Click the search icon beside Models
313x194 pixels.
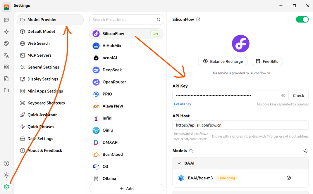[191, 151]
